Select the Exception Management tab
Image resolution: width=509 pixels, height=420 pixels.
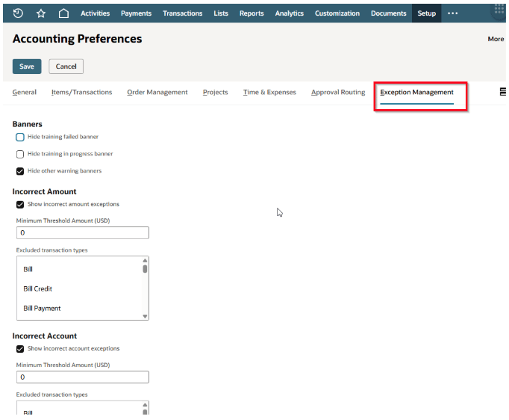tap(416, 93)
